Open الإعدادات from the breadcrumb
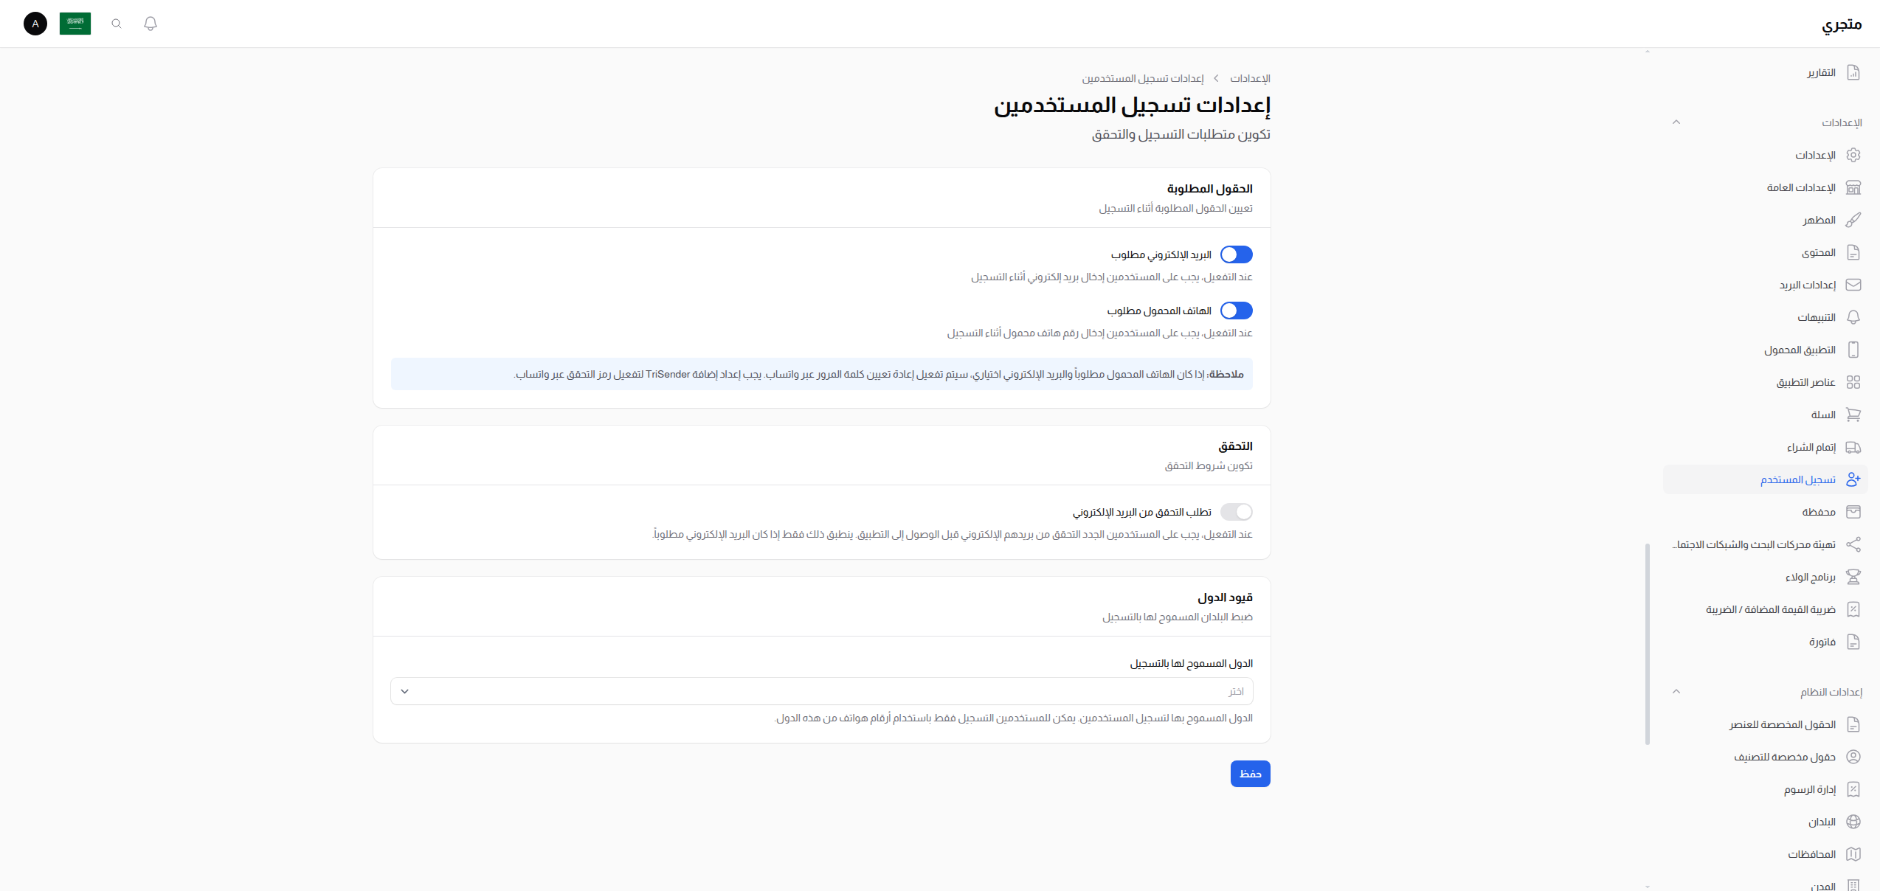The height and width of the screenshot is (891, 1880). 1250,79
